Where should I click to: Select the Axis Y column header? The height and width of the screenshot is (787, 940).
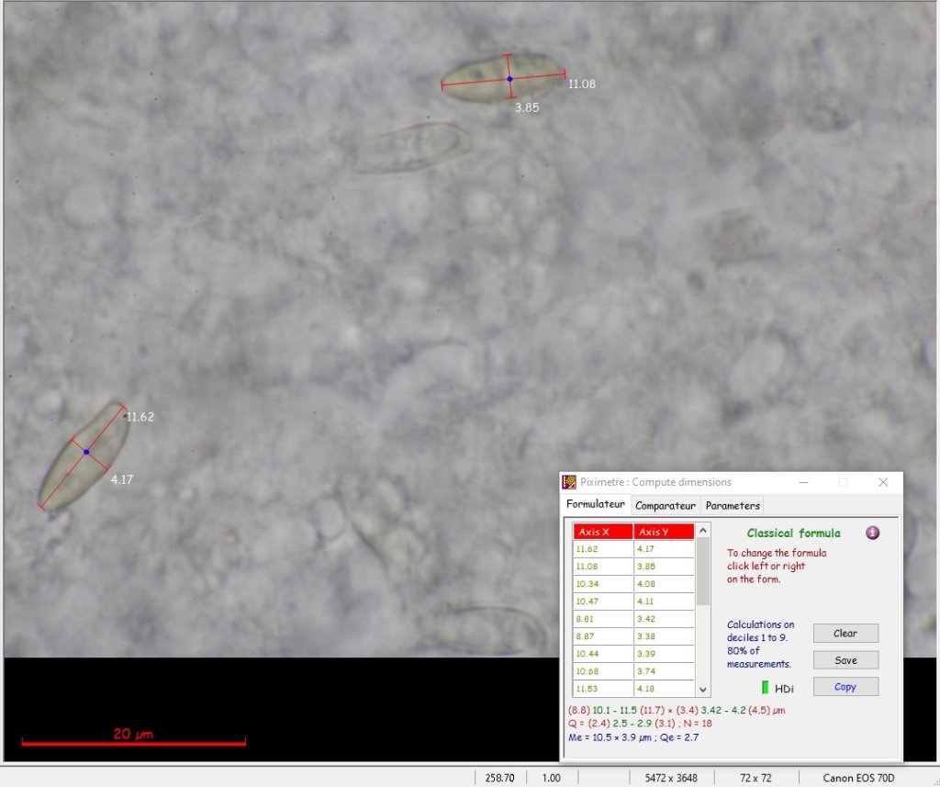pos(663,532)
